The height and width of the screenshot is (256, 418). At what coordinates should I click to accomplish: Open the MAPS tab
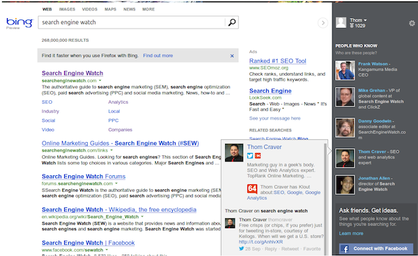110,9
